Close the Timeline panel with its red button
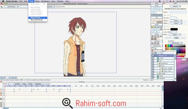This screenshot has height=109, width=188. (x=1, y=82)
